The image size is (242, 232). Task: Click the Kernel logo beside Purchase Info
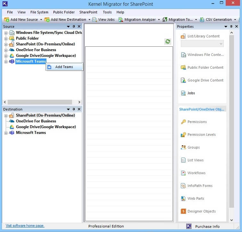coord(189,226)
